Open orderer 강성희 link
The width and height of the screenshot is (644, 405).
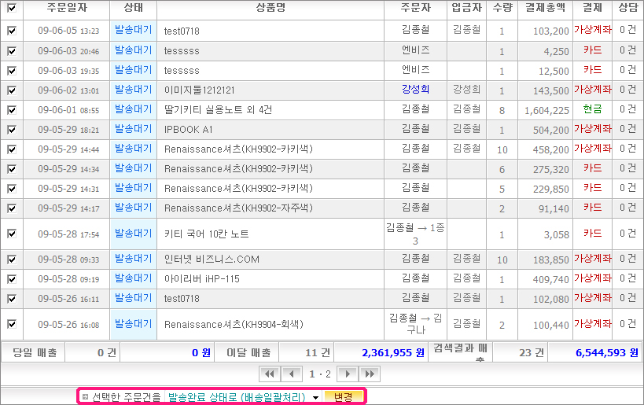pos(414,90)
